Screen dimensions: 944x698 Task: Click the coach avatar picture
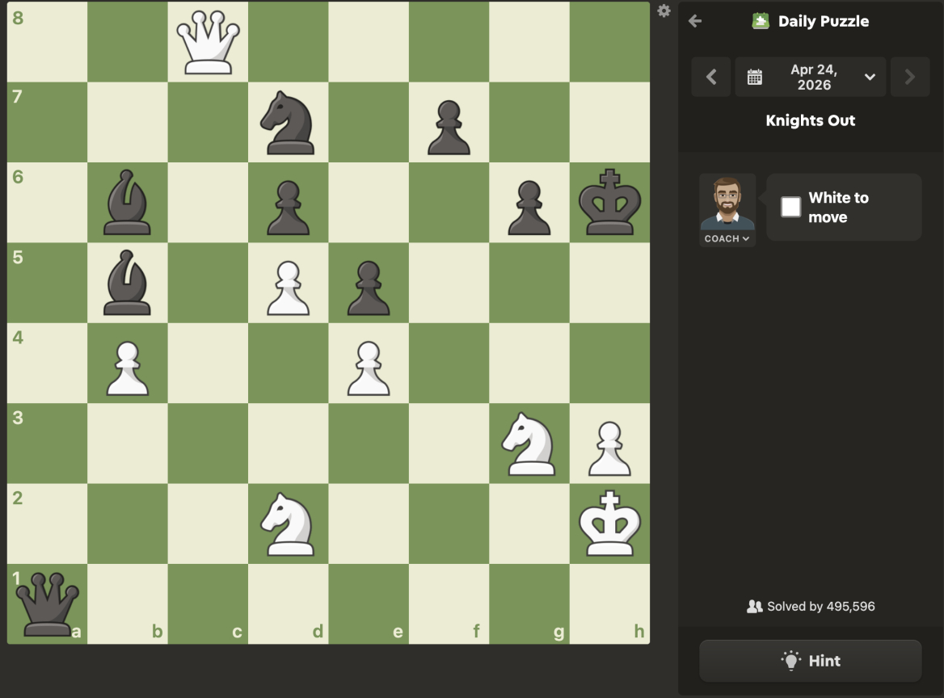[x=727, y=203]
